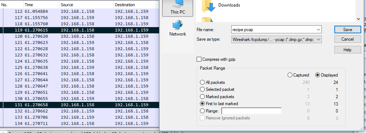Select packet 117 in the packet list
The height and width of the screenshot is (133, 366).
(80, 18)
